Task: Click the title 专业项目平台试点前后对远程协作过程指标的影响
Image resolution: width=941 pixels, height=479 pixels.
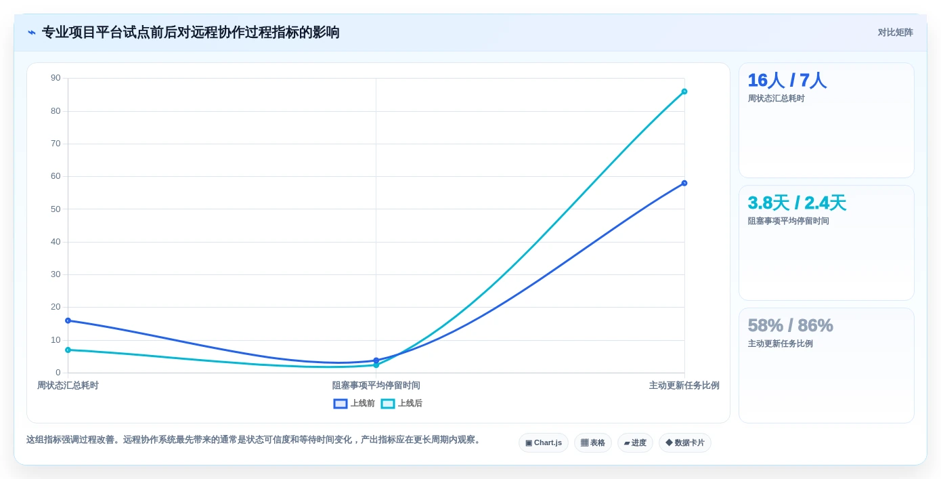Action: point(191,33)
